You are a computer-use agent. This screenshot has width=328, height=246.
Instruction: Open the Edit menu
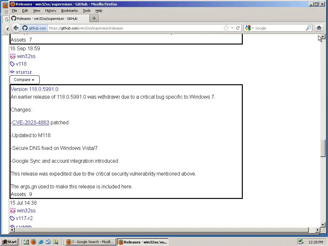click(x=25, y=11)
